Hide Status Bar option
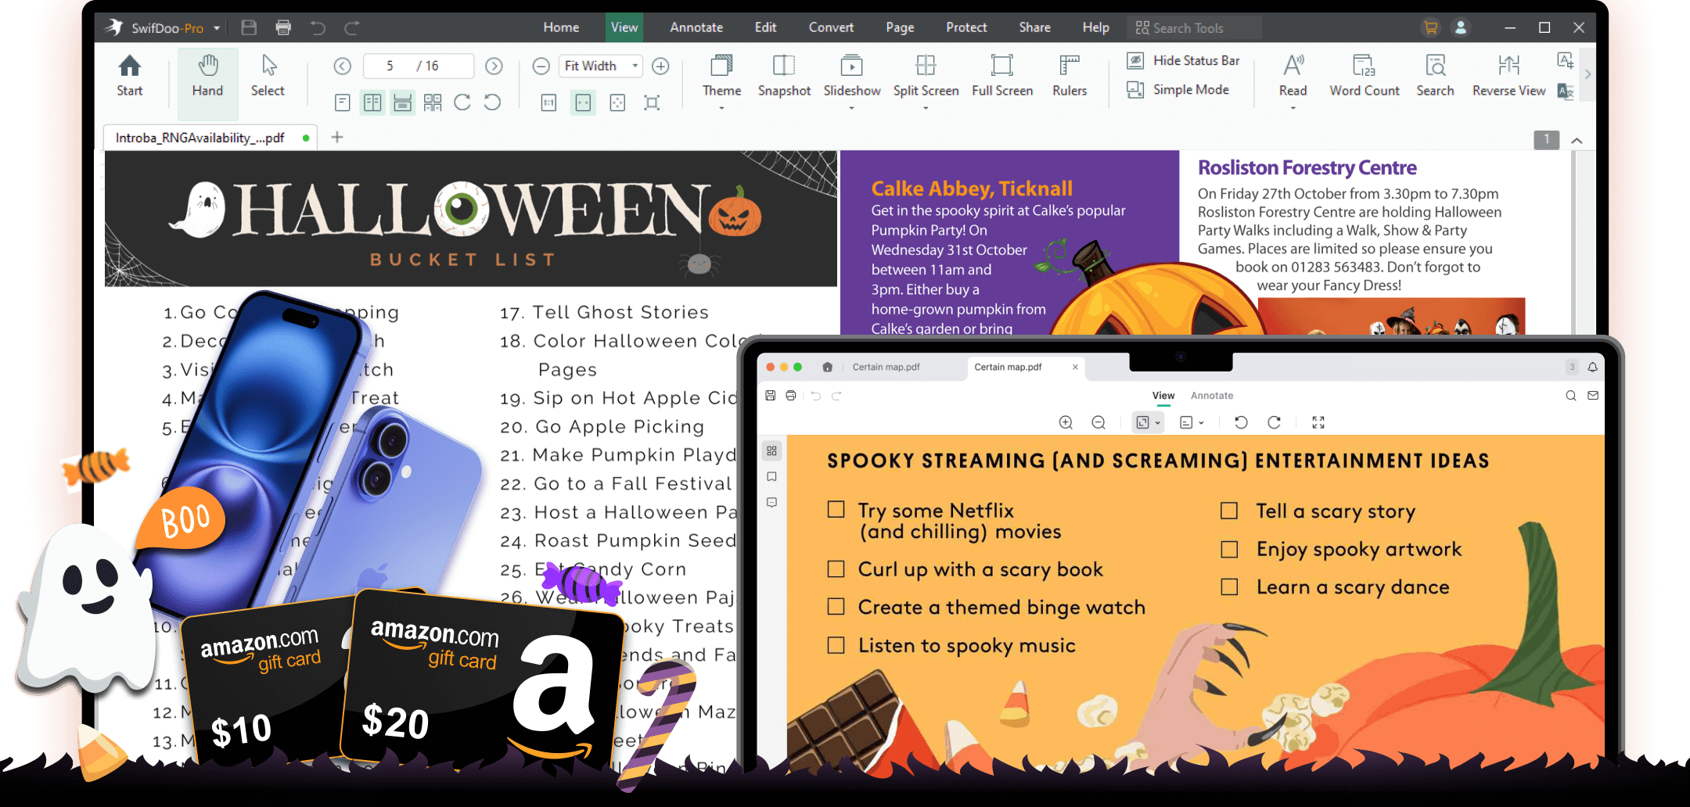 (1183, 60)
